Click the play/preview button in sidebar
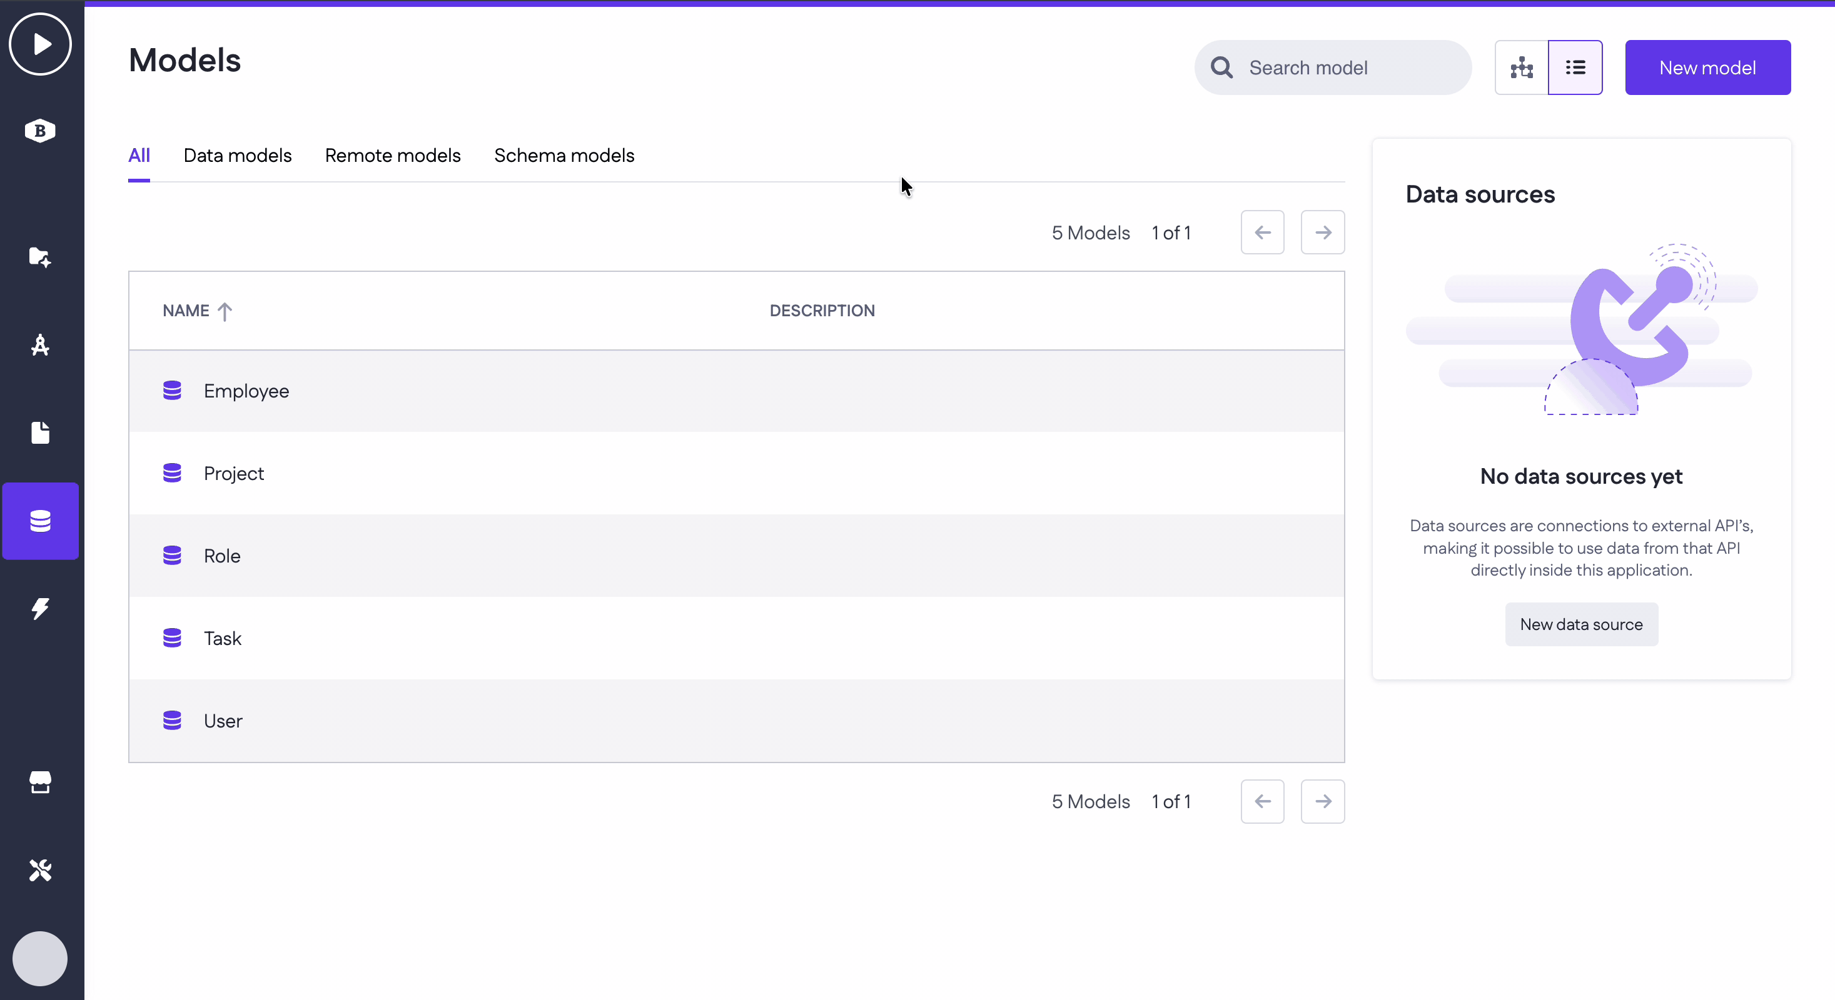 [x=41, y=44]
